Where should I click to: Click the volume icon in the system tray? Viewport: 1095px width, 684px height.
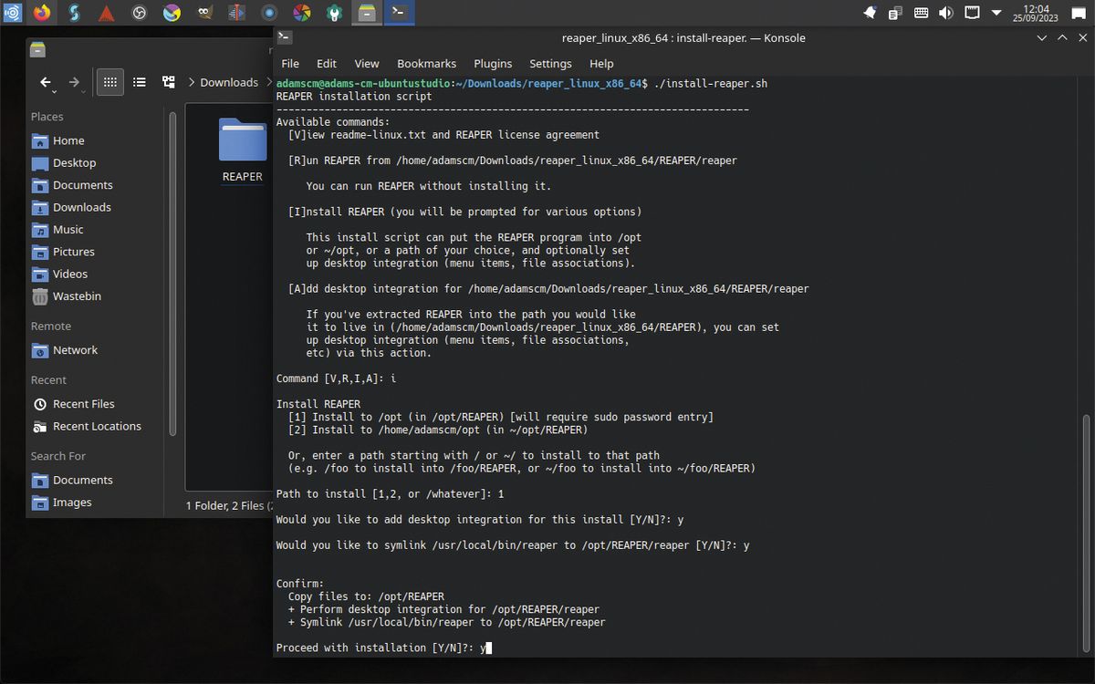pyautogui.click(x=946, y=13)
